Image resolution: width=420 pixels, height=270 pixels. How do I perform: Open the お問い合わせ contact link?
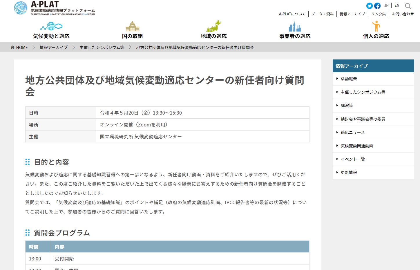click(403, 14)
